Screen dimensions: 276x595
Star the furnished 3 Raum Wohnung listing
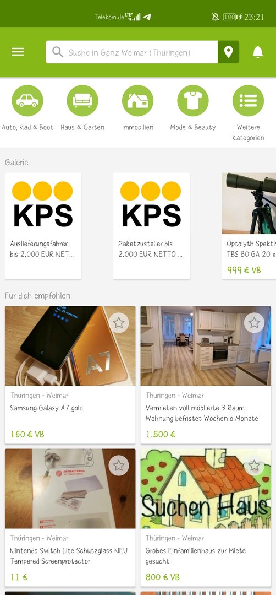point(254,323)
